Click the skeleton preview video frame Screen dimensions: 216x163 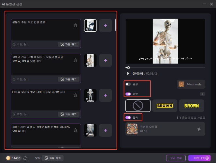tap(165, 41)
